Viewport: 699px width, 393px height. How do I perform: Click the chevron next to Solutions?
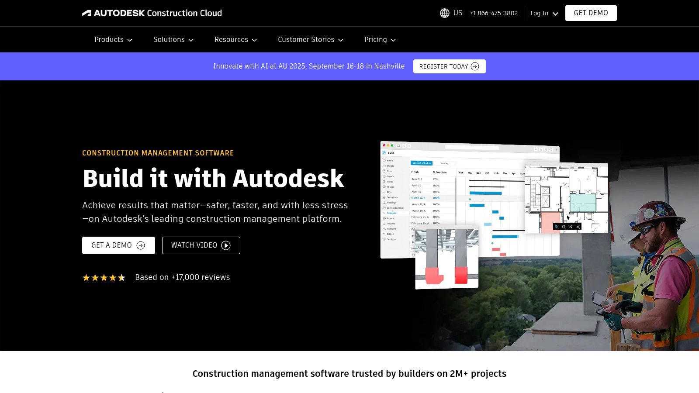point(191,40)
